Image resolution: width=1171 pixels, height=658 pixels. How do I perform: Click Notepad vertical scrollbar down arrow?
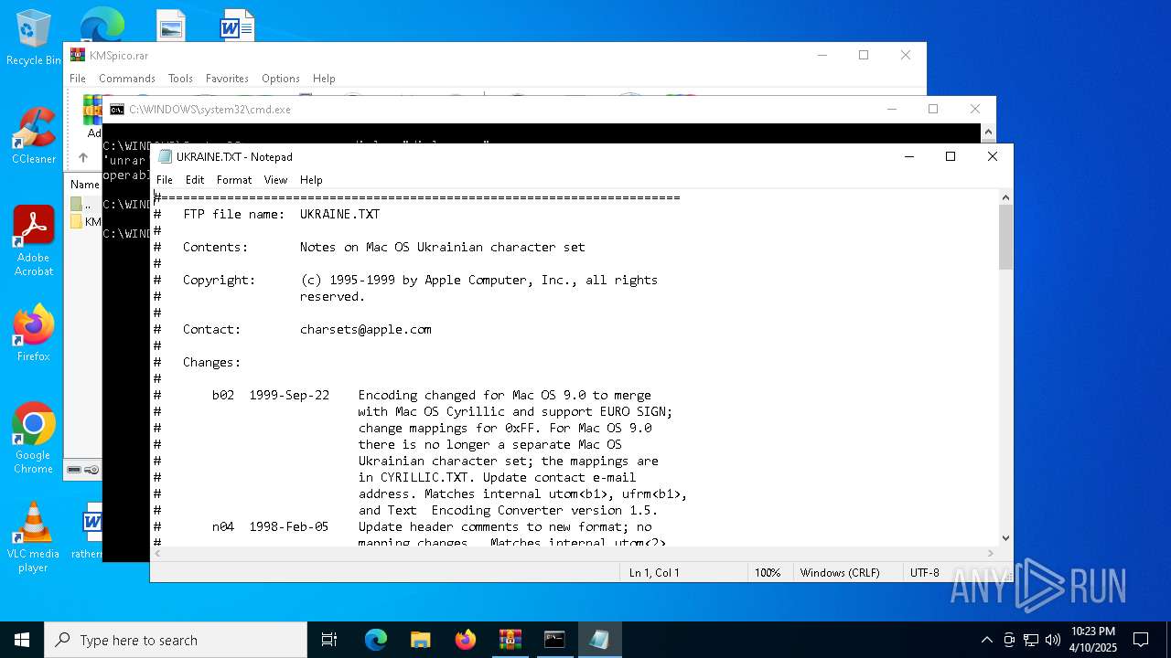[1005, 538]
